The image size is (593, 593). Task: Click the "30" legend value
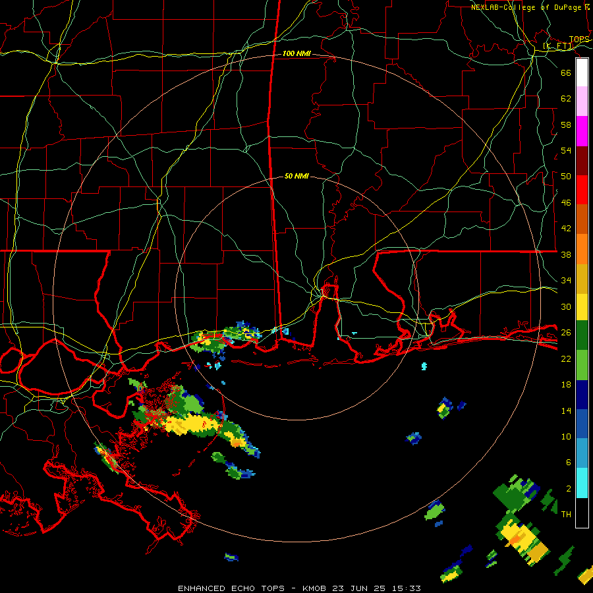pos(566,306)
